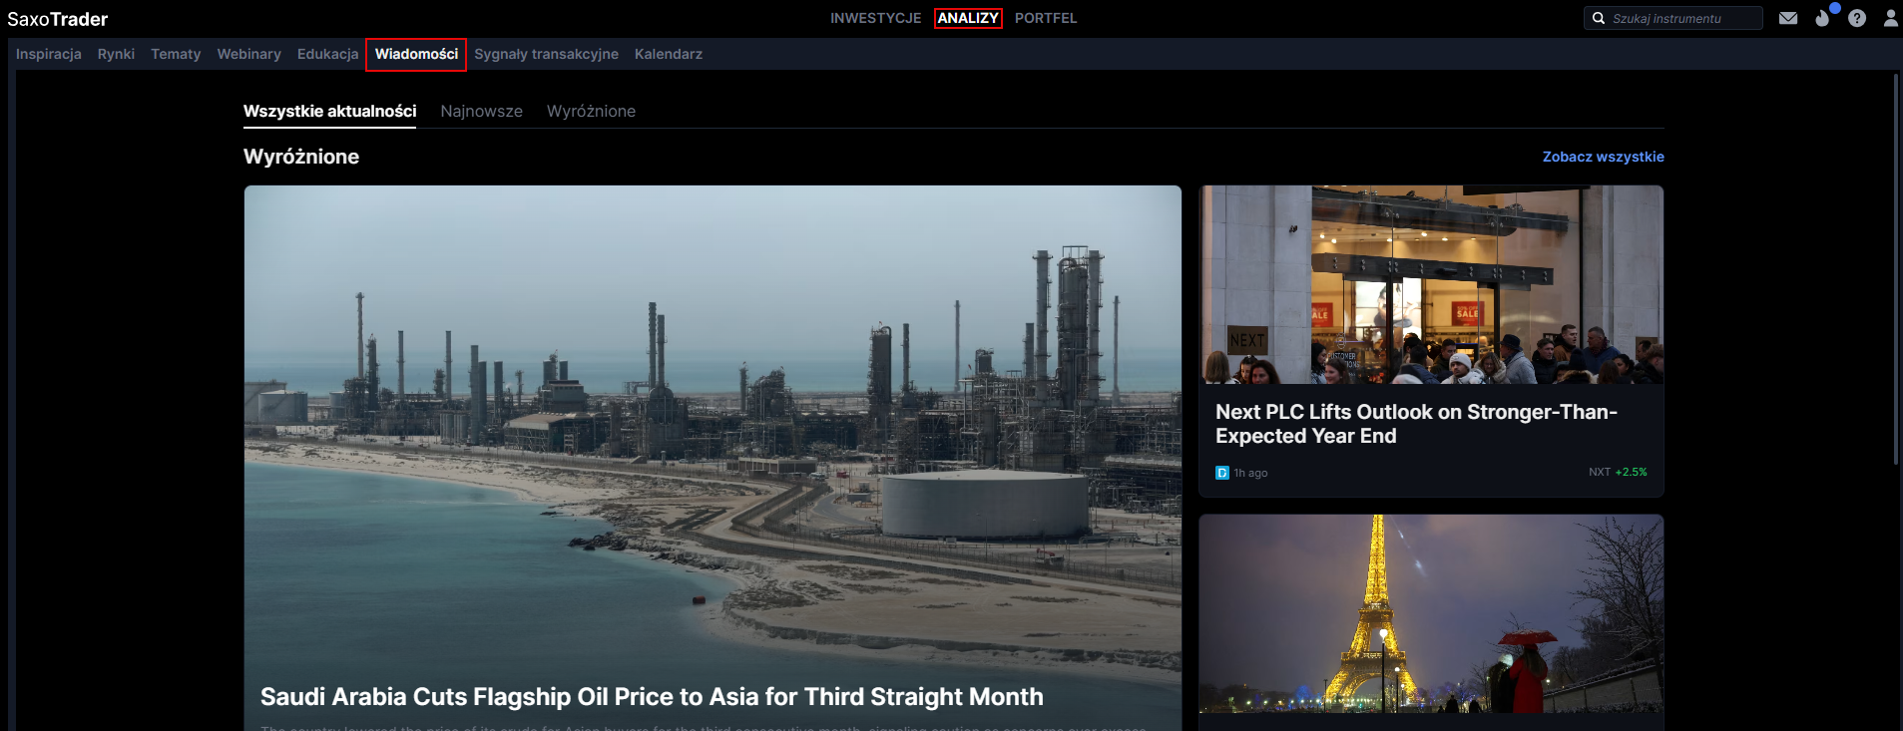Open the Rynki submenu item
Image resolution: width=1903 pixels, height=731 pixels.
pyautogui.click(x=116, y=54)
